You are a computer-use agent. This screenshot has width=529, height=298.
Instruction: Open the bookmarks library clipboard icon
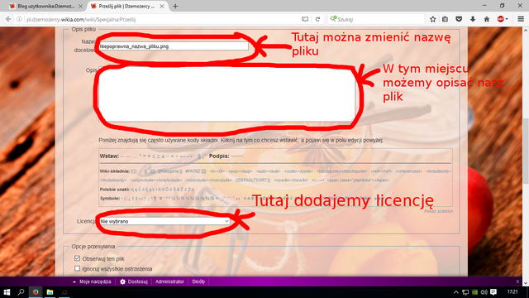click(x=446, y=19)
